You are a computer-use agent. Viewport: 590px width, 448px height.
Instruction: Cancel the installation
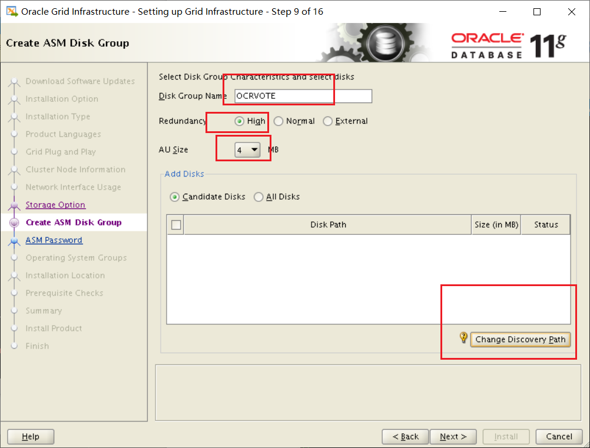point(559,436)
